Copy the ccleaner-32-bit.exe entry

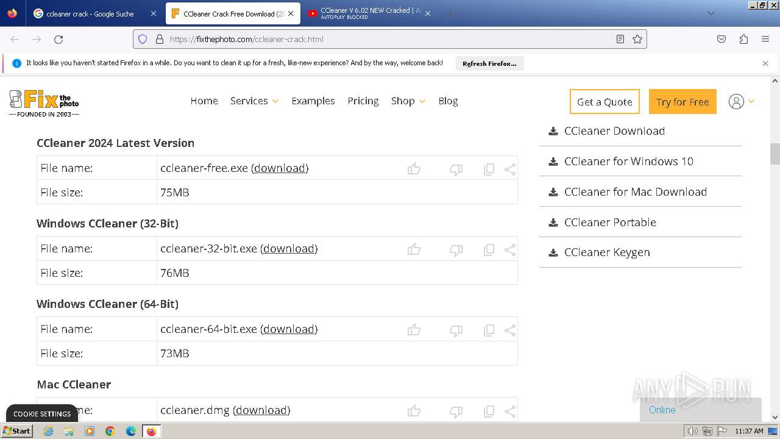(x=489, y=250)
